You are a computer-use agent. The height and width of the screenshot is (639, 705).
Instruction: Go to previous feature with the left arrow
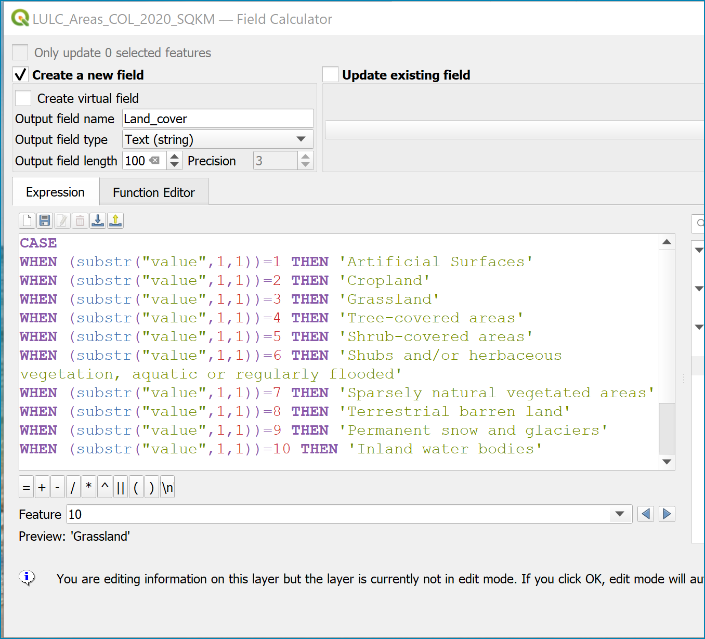[x=646, y=514]
